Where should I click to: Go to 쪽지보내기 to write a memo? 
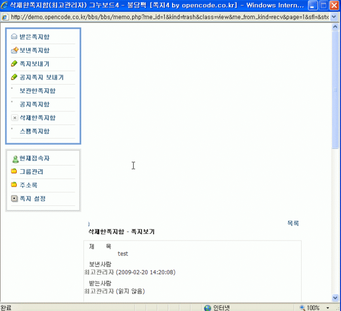click(34, 64)
